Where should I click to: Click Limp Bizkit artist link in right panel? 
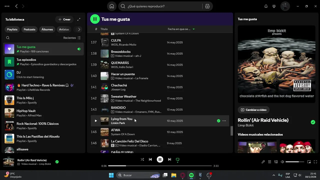click(245, 125)
